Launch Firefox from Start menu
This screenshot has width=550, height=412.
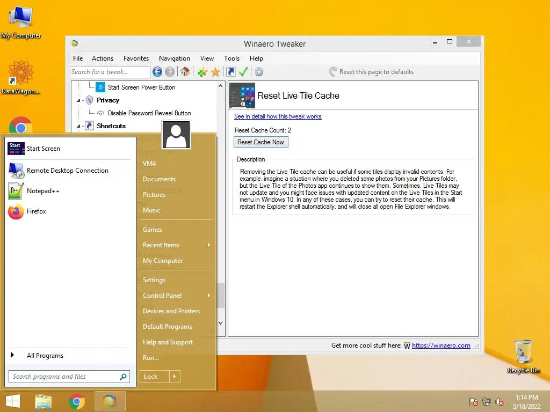(x=69, y=211)
